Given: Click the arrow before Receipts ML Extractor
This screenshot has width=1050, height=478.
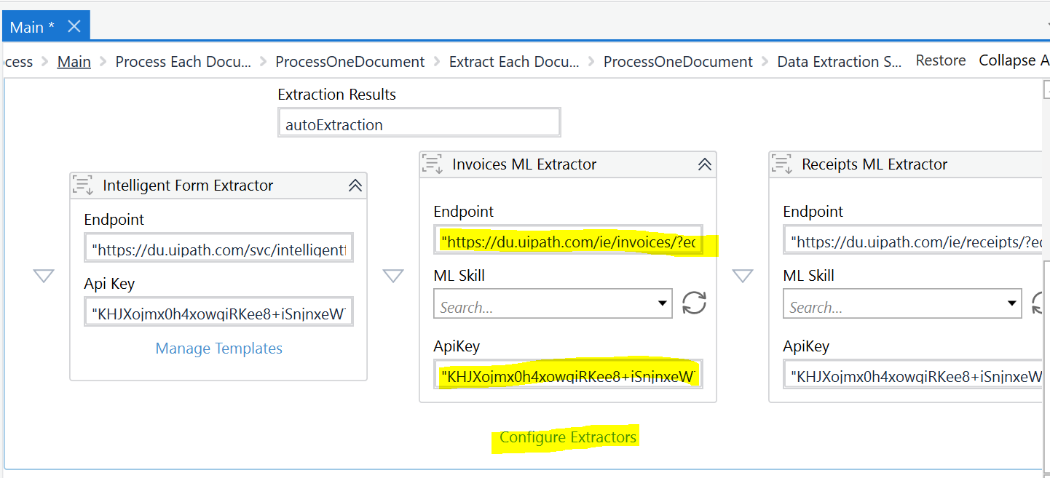Looking at the screenshot, I should (743, 276).
